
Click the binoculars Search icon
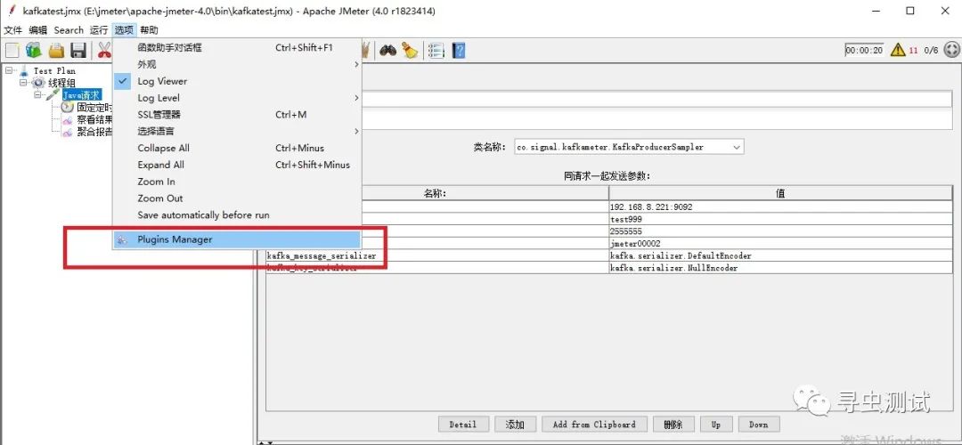[387, 50]
